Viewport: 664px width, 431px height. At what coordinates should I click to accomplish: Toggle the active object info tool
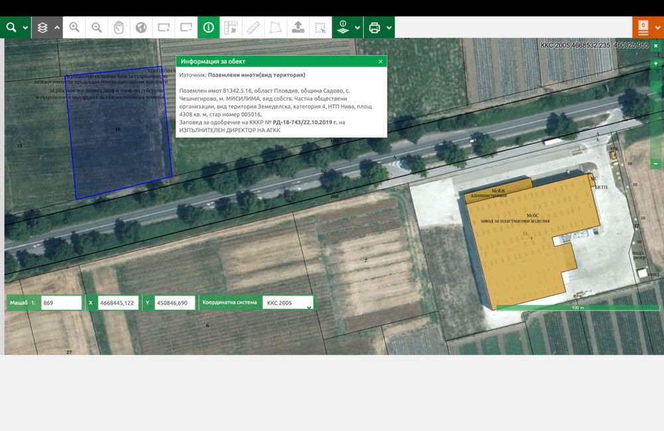click(x=208, y=28)
